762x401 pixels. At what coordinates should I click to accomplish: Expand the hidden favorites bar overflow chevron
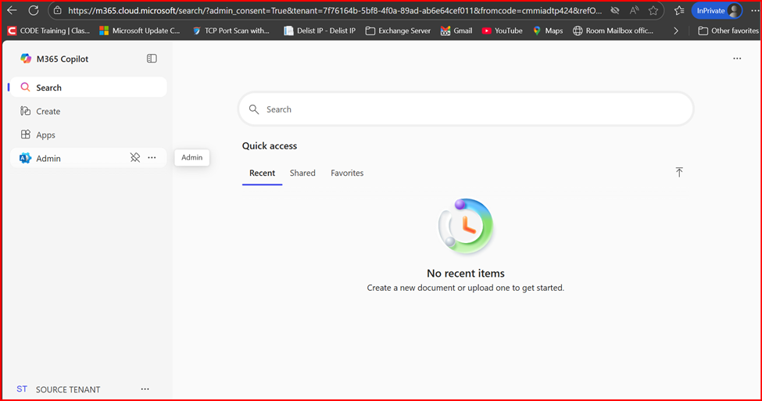tap(676, 30)
